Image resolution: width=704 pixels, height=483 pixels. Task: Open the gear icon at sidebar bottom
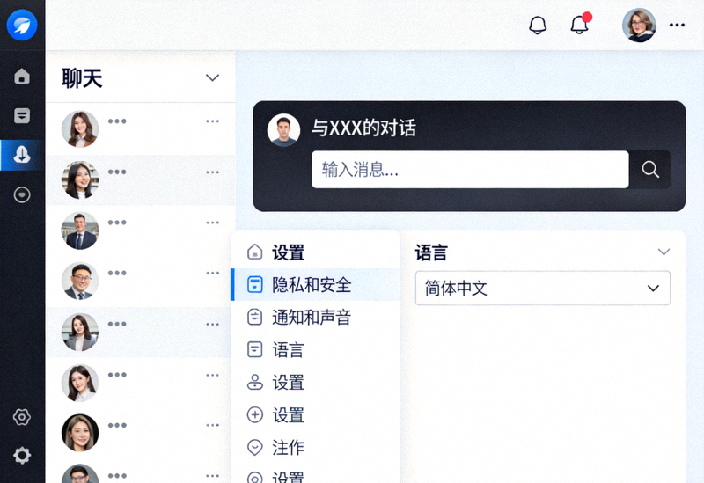(x=22, y=456)
